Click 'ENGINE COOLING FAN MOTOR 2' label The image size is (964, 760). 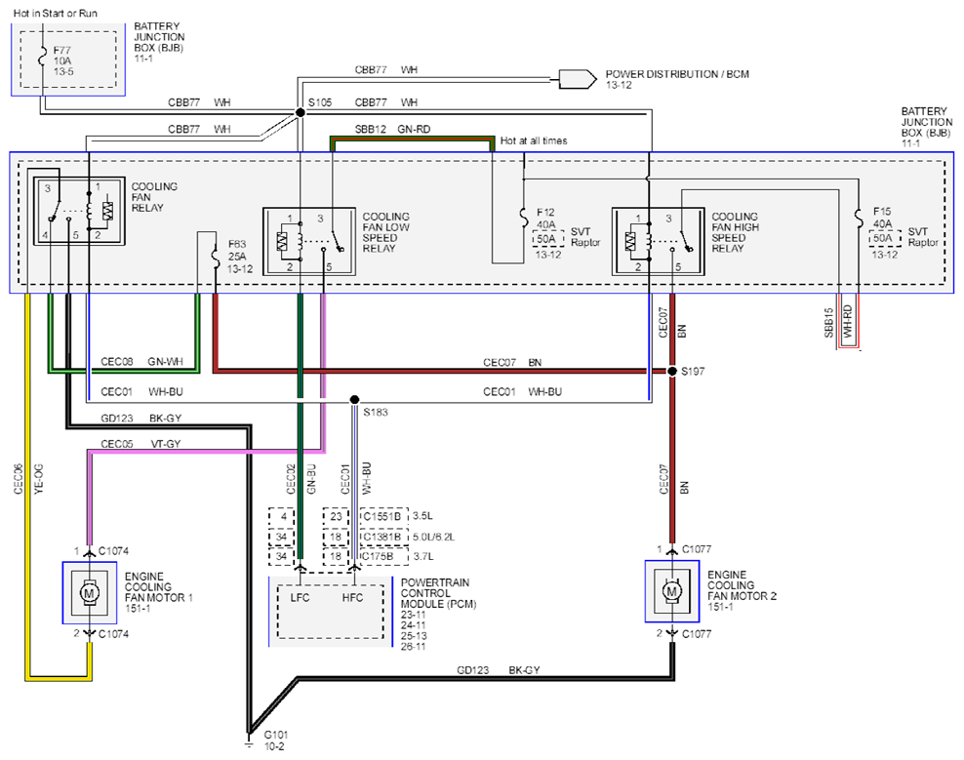[x=743, y=585]
